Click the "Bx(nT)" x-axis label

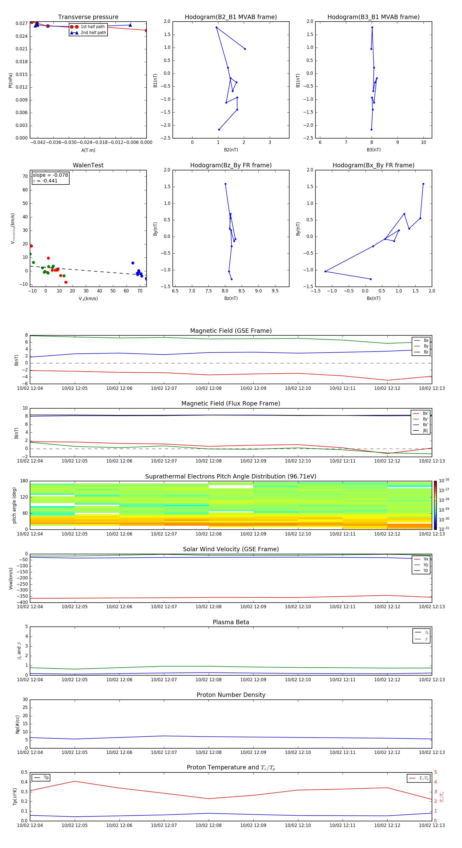pos(373,298)
